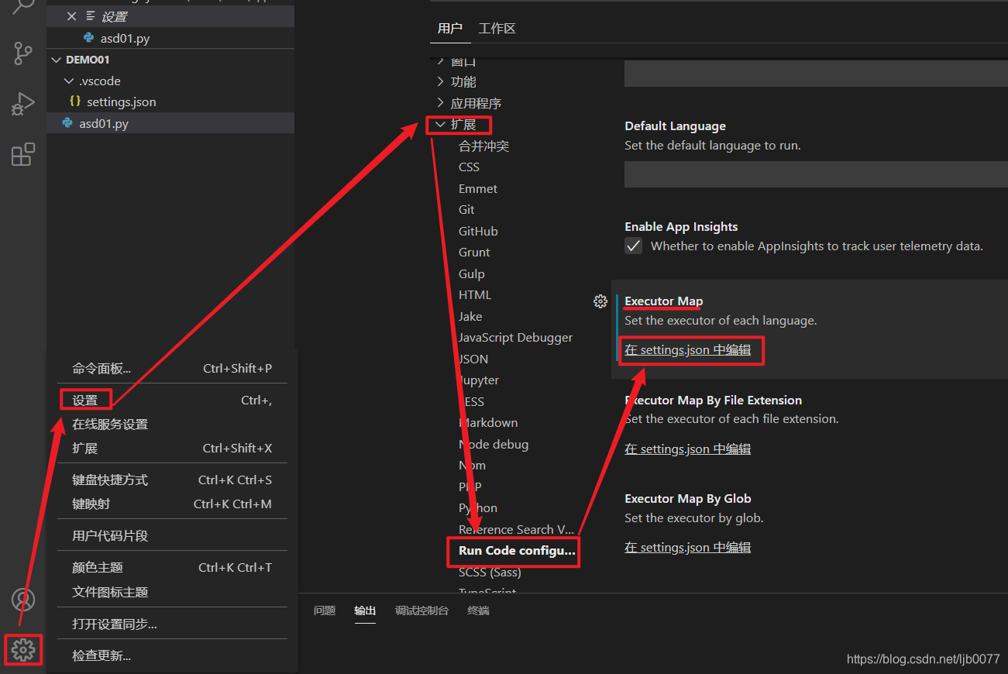Select Jupyter in settings tree

pyautogui.click(x=479, y=380)
